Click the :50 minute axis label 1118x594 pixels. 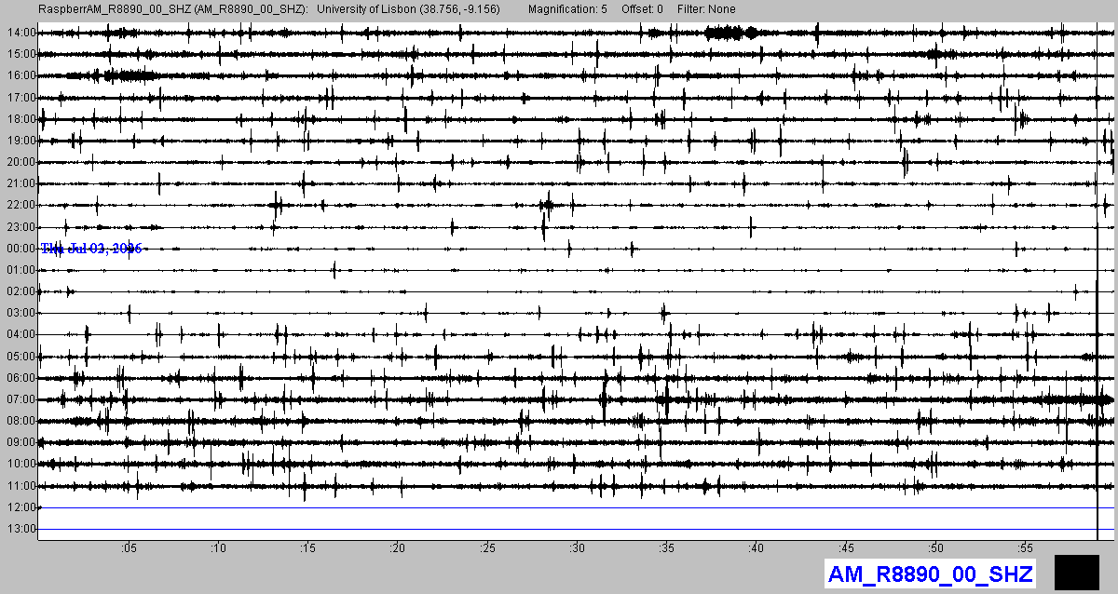[935, 547]
